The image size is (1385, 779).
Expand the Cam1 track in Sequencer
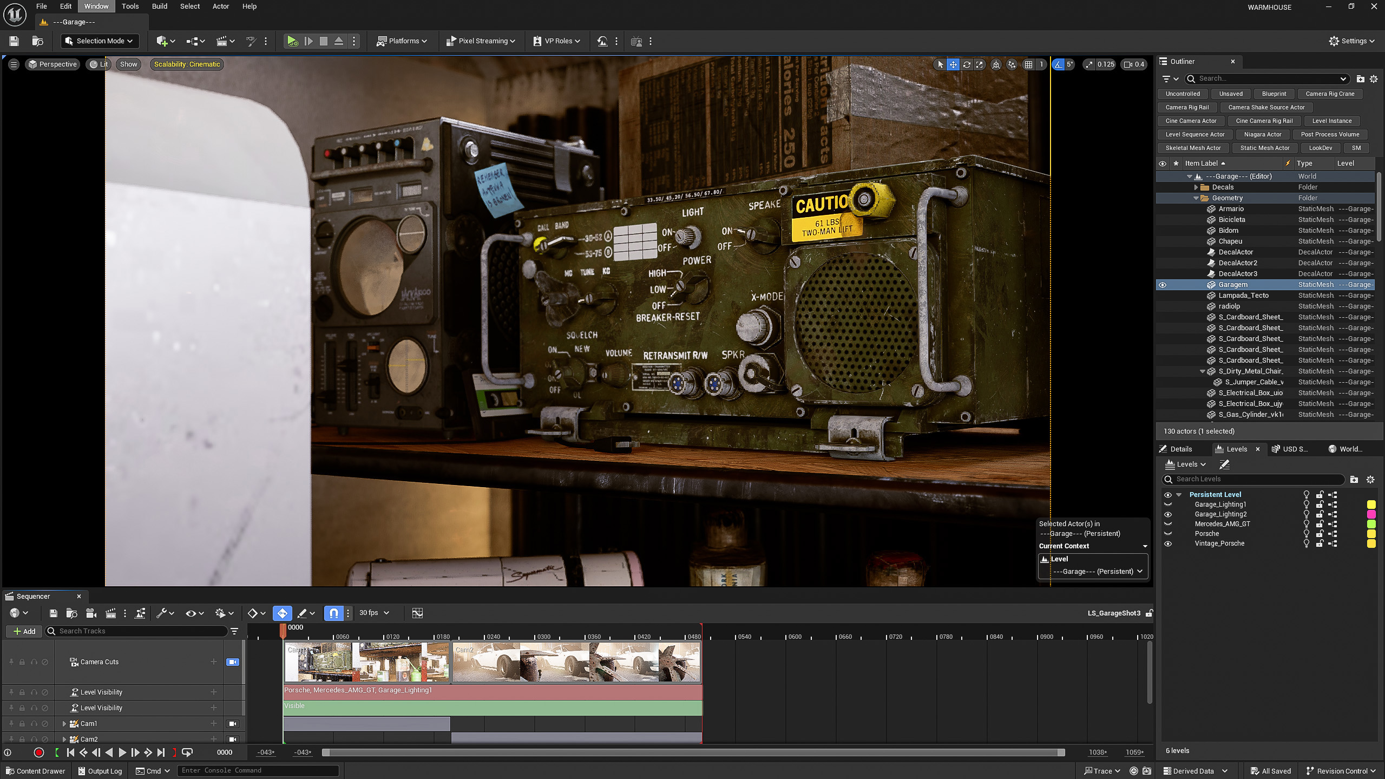tap(64, 724)
